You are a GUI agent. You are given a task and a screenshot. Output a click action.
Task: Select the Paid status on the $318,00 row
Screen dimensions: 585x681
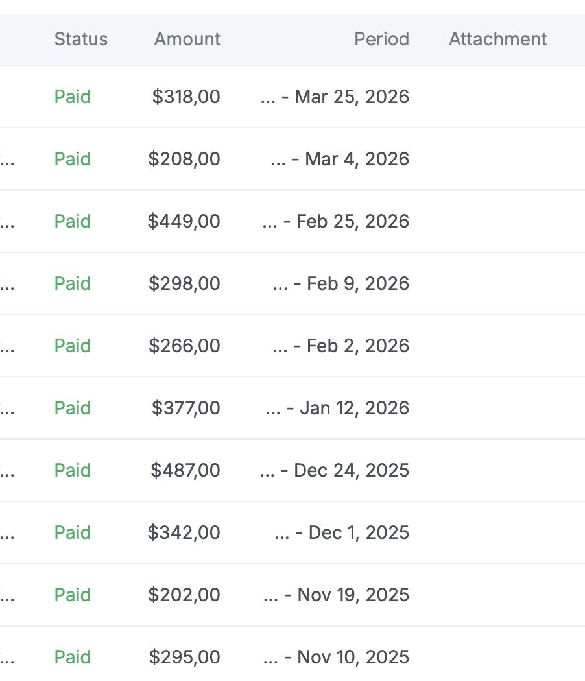tap(72, 96)
